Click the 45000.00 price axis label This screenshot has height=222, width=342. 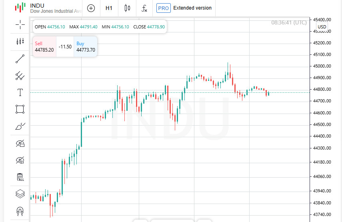click(x=322, y=66)
